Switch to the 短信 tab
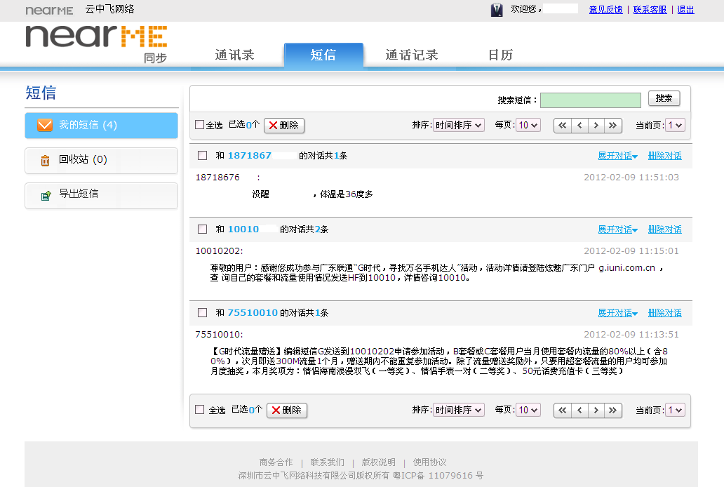 [x=323, y=55]
